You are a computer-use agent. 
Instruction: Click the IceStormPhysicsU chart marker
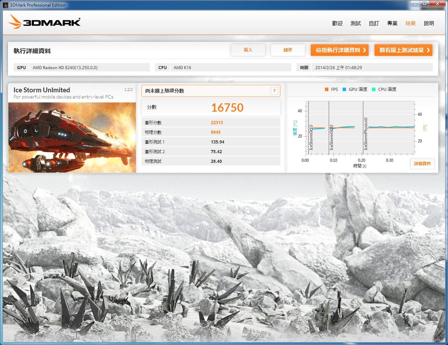[x=365, y=133]
